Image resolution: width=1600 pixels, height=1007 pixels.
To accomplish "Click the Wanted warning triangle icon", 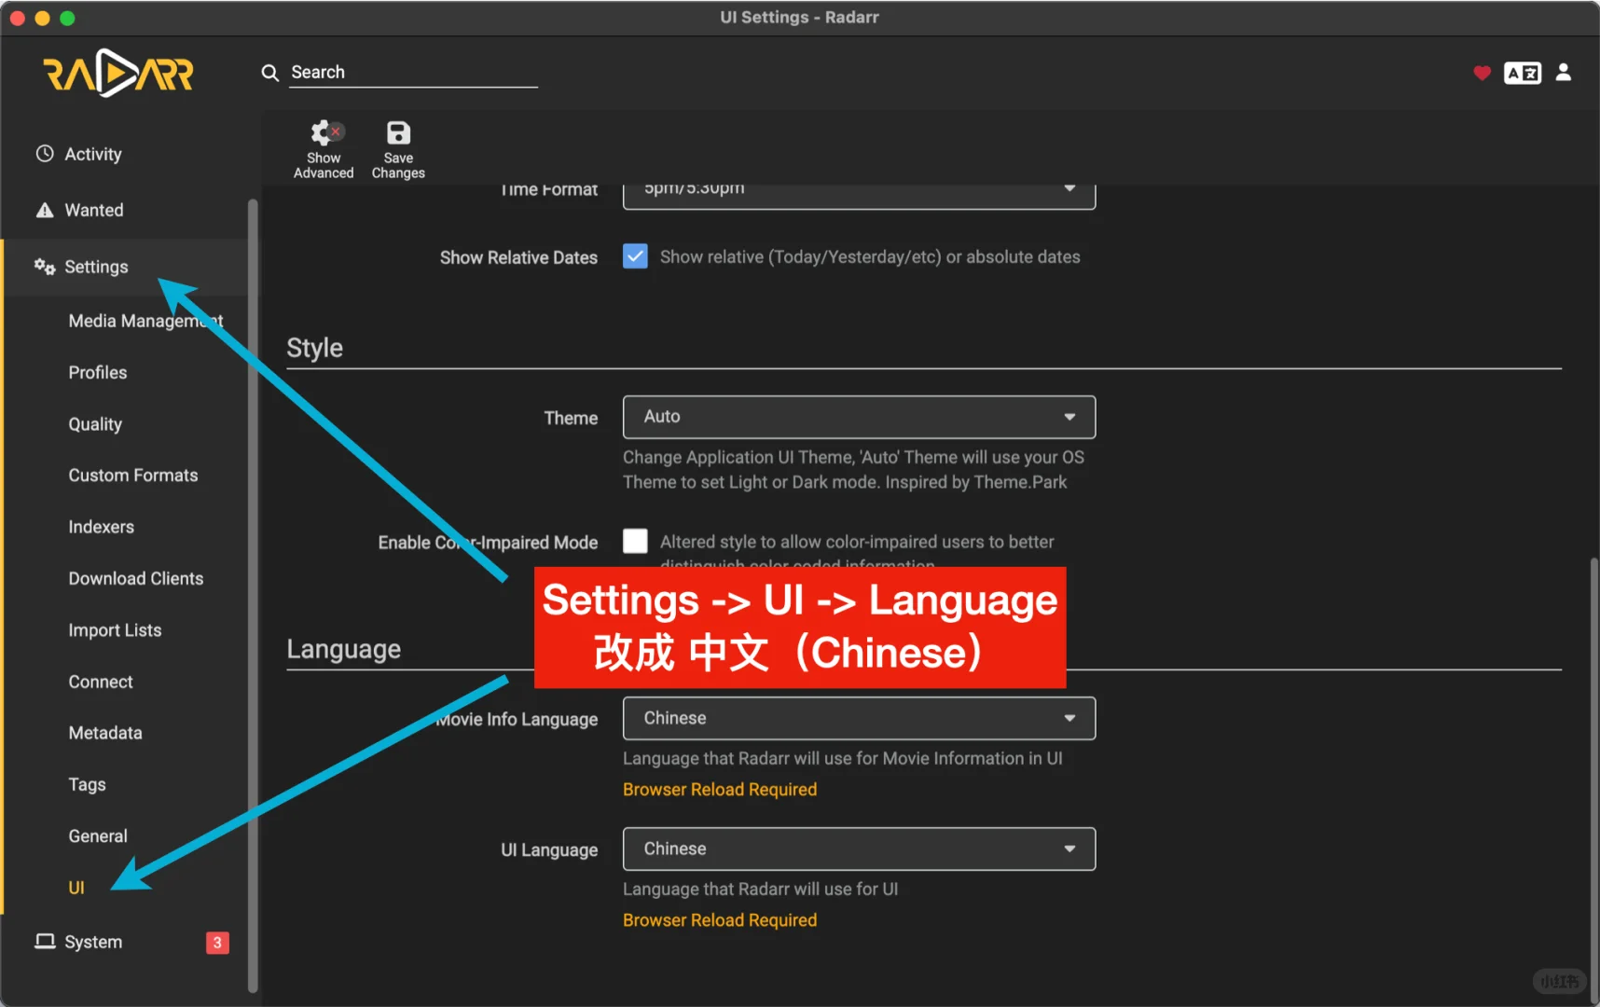I will [45, 210].
